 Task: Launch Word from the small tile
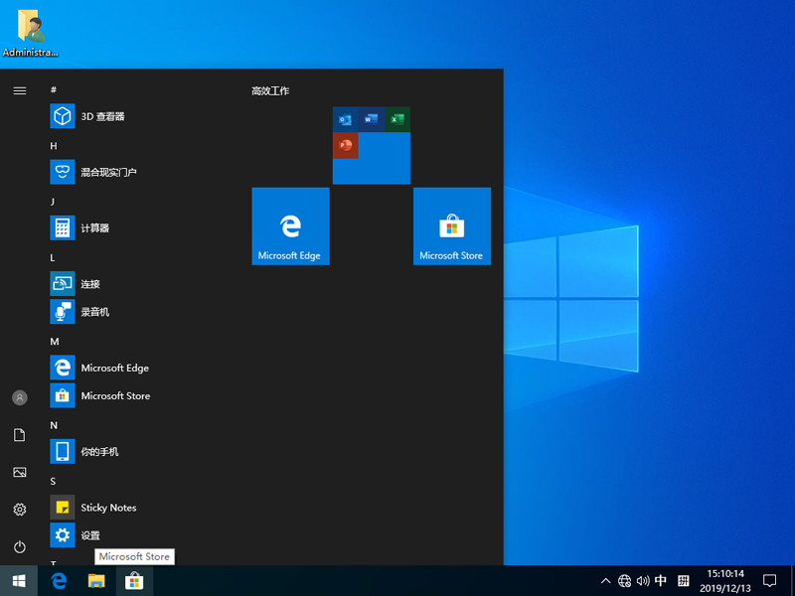(x=371, y=119)
